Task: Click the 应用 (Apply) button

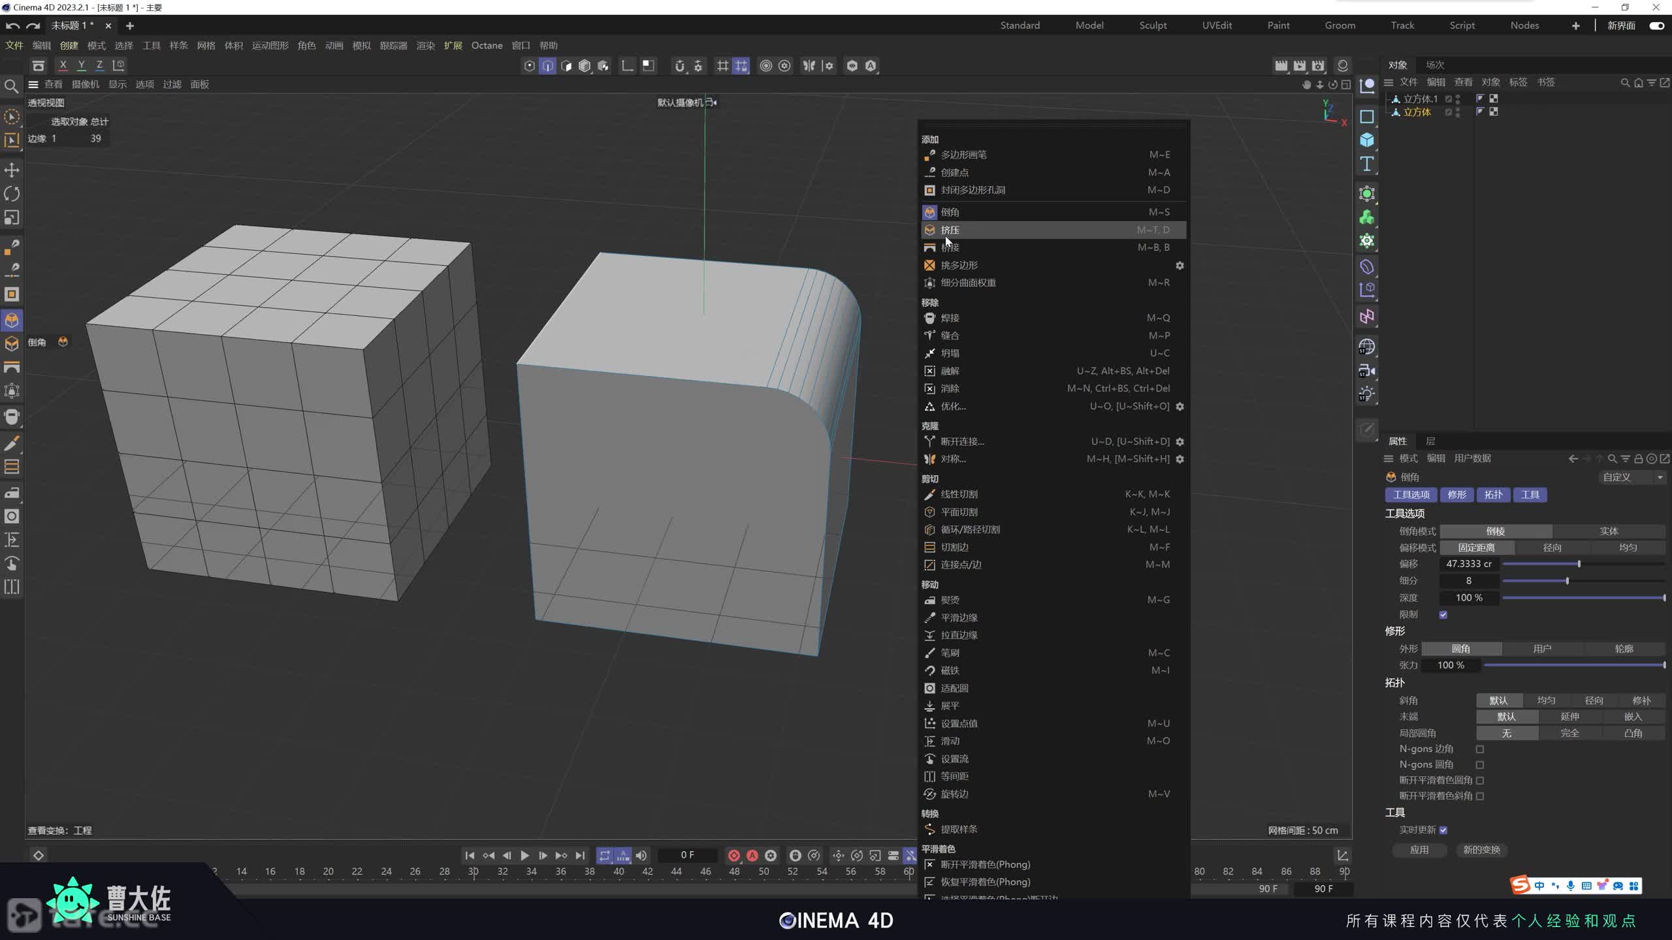Action: tap(1419, 850)
